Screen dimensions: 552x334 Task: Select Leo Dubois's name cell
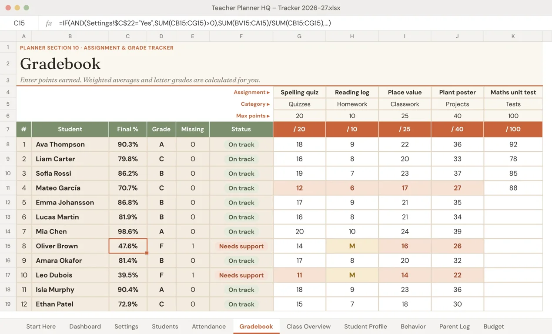pyautogui.click(x=70, y=275)
